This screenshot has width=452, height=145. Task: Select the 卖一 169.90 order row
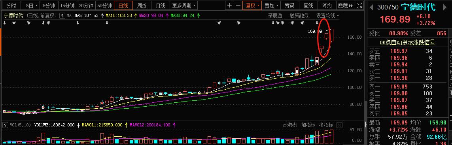[408, 78]
